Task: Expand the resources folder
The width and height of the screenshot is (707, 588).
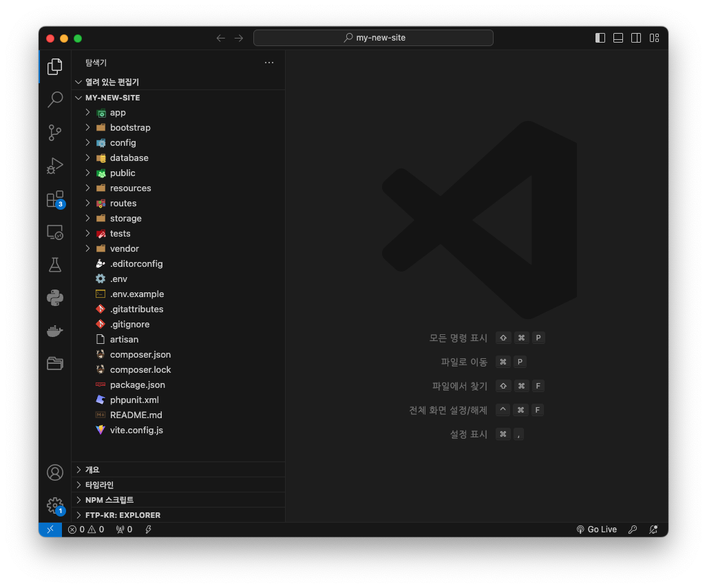Action: point(180,188)
